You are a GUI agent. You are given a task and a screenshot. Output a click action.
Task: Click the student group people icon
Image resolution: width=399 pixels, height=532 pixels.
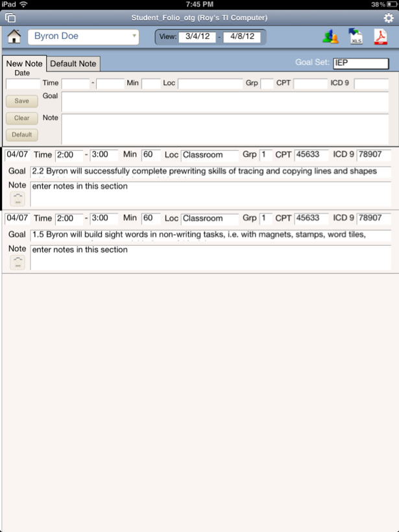[330, 37]
